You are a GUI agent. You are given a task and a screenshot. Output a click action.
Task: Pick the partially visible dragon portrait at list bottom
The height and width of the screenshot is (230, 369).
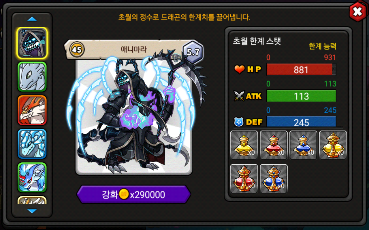(x=32, y=200)
